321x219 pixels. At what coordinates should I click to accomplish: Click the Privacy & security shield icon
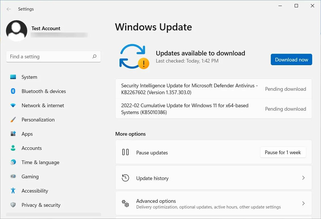(13, 205)
